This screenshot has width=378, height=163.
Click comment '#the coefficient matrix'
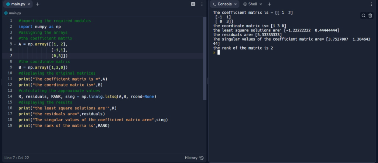pos(45,38)
